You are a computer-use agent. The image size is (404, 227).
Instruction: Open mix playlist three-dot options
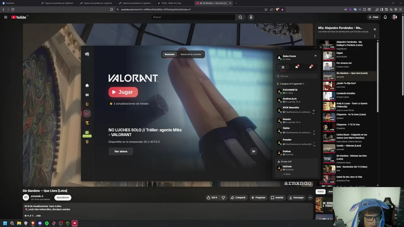[x=375, y=36]
